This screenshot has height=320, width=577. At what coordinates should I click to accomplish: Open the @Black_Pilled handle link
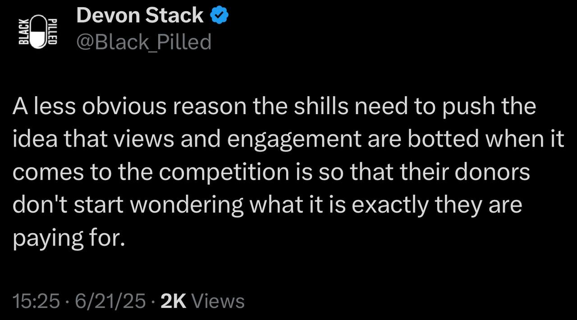tap(144, 42)
